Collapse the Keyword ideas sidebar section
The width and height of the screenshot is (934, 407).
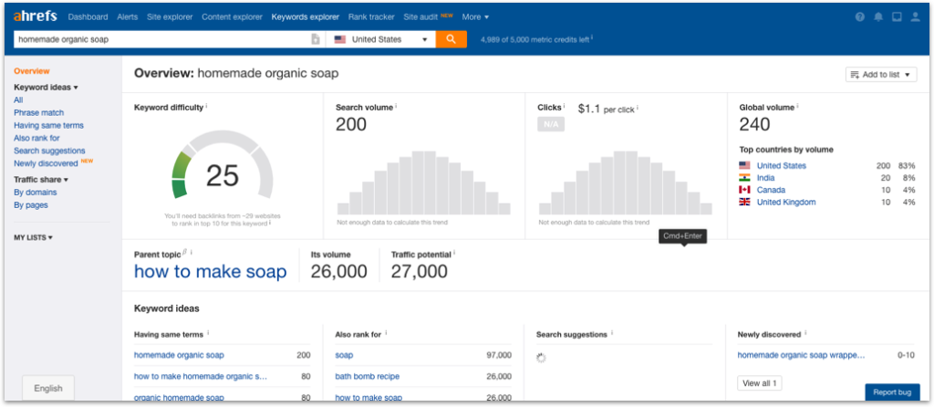pos(46,87)
